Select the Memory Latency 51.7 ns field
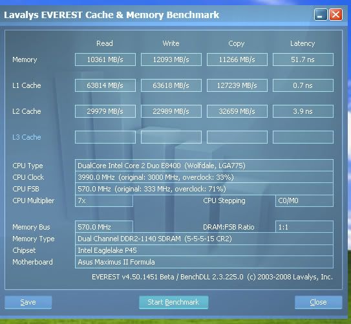Image resolution: width=351 pixels, height=324 pixels. (303, 59)
